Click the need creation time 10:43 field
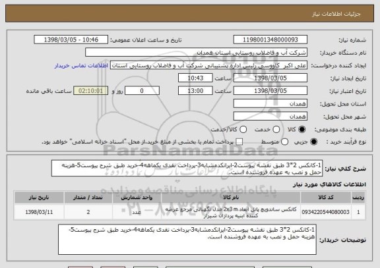 tap(195, 78)
